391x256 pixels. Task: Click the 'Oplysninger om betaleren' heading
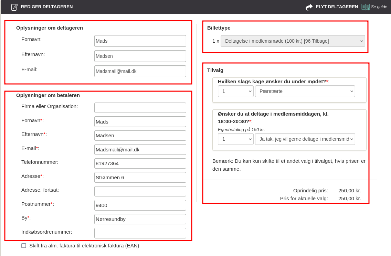point(48,95)
